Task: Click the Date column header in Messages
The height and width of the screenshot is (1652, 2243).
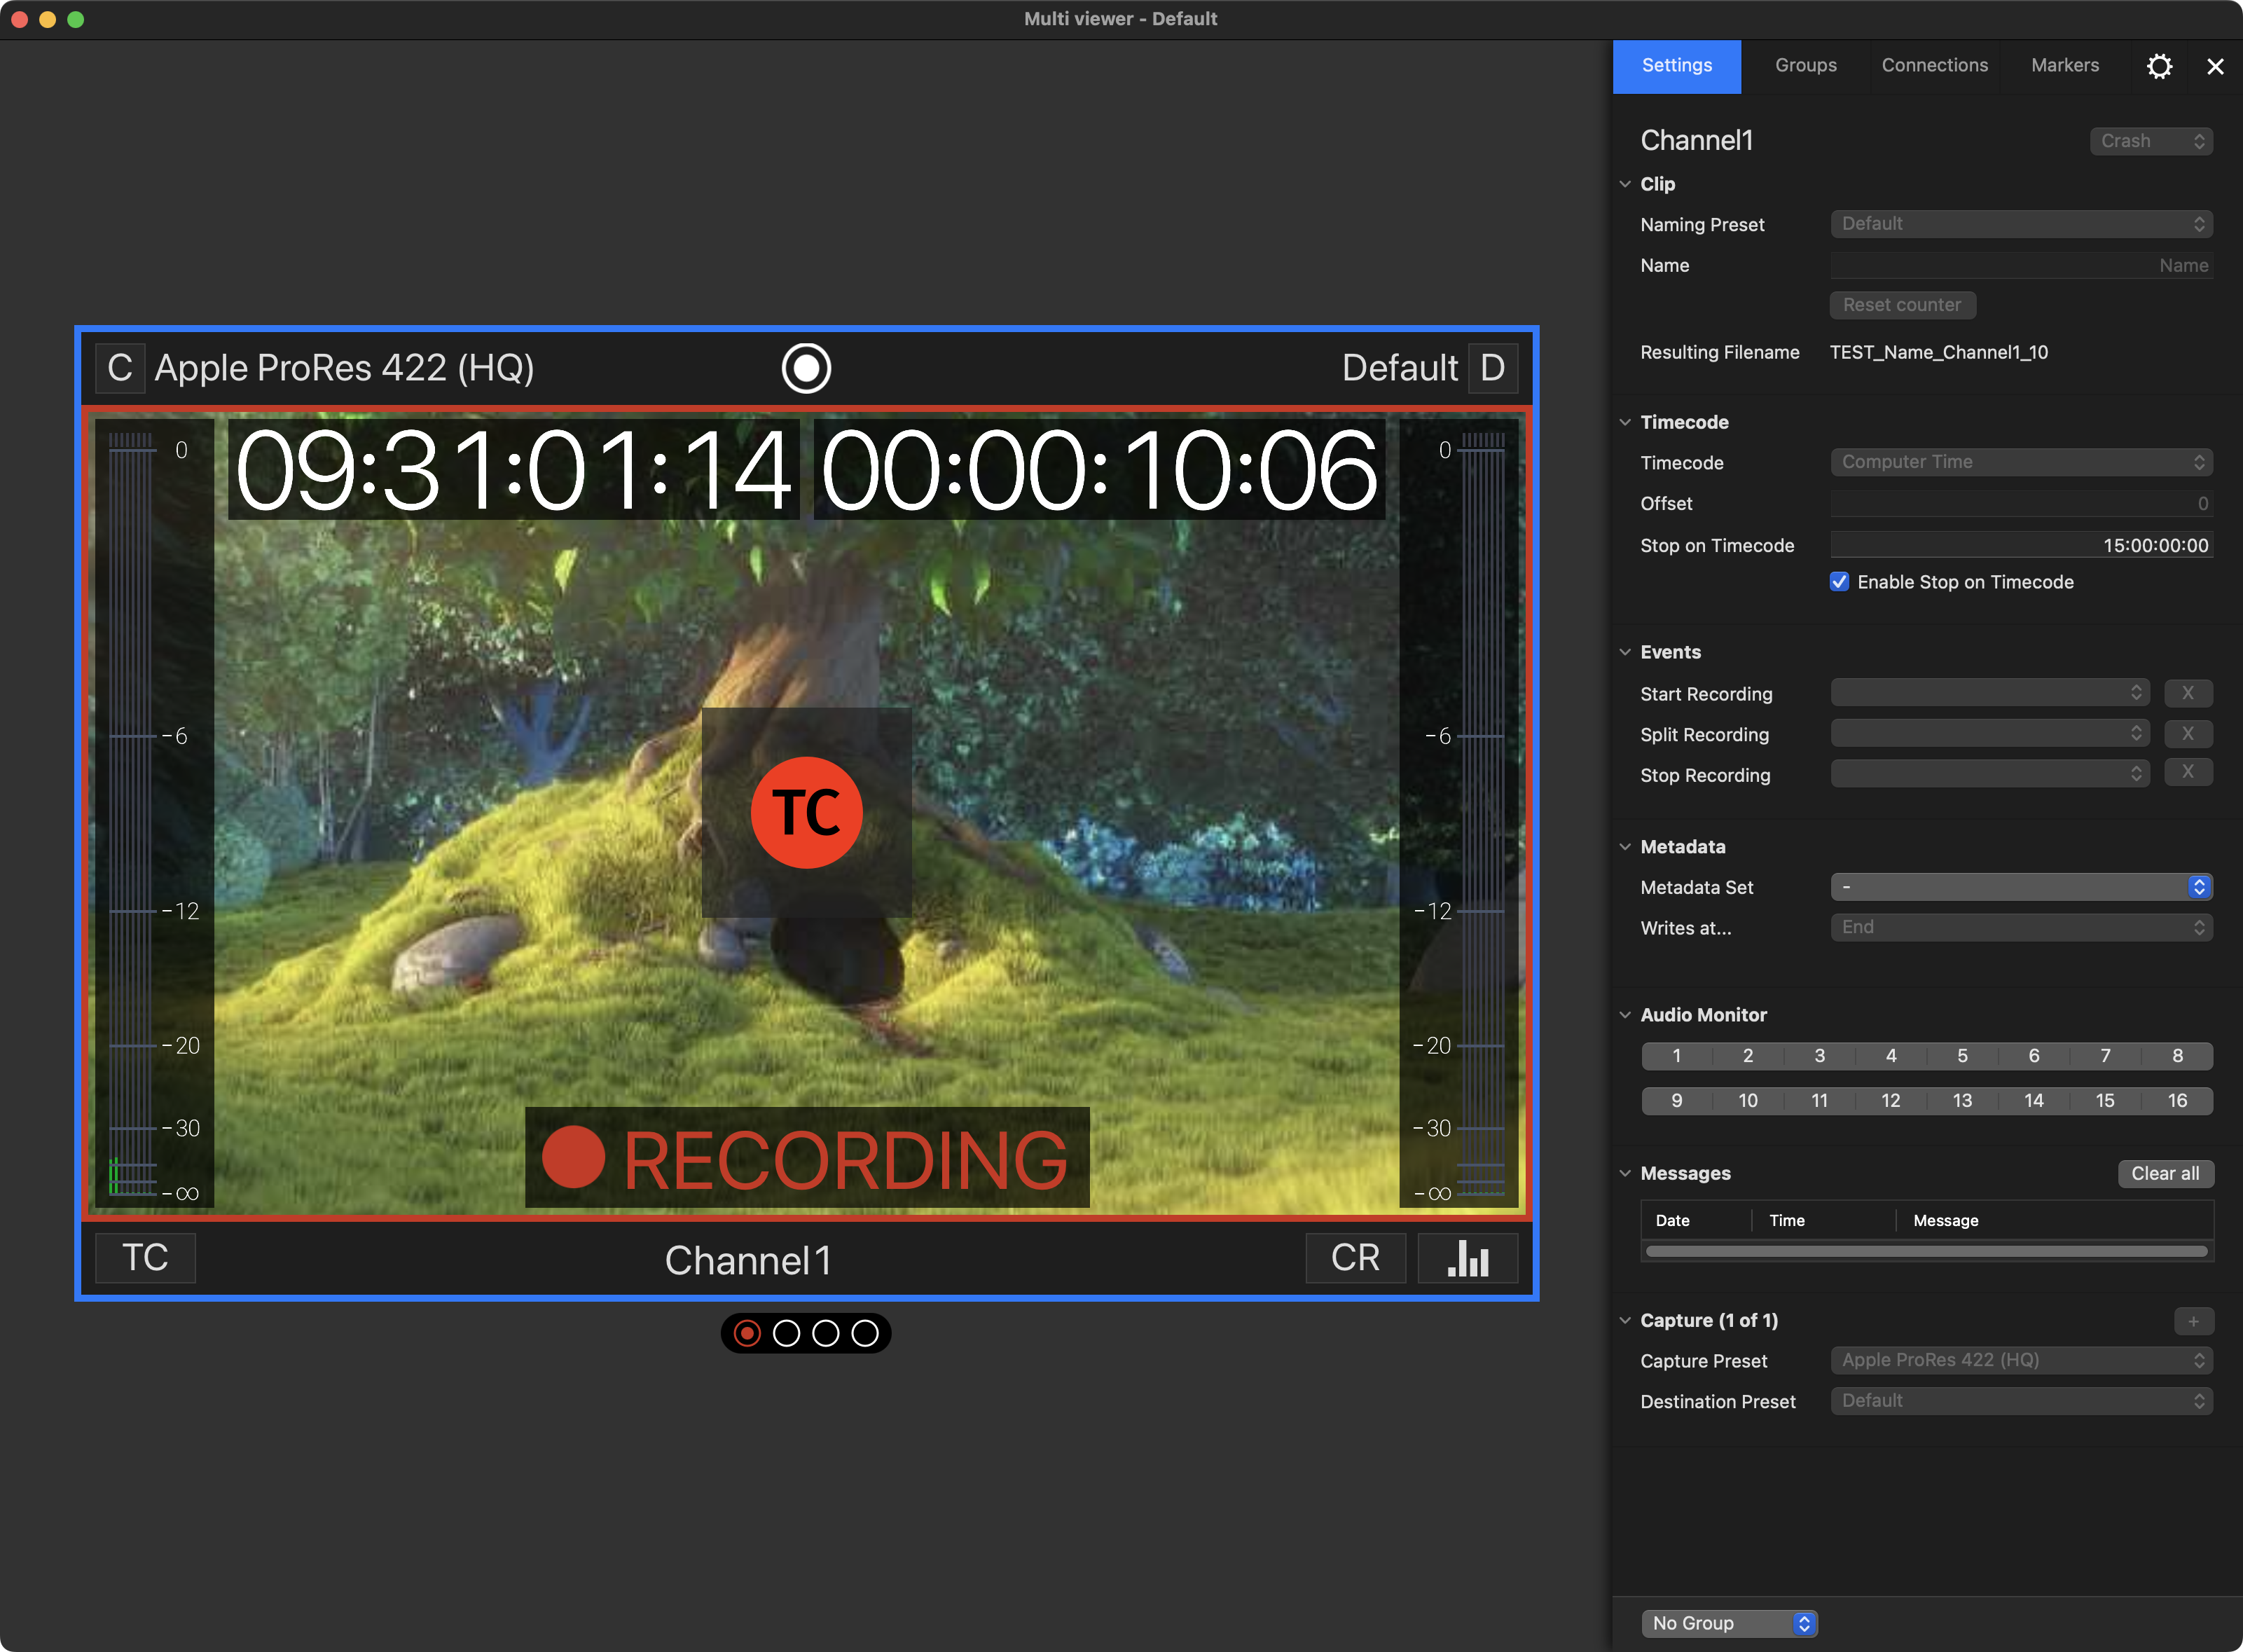Action: point(1697,1221)
